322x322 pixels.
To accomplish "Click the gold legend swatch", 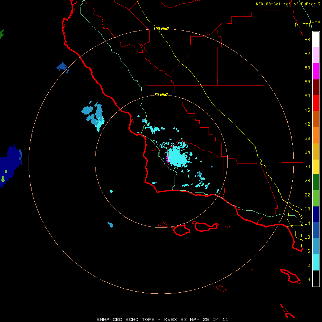I will pos(316,151).
